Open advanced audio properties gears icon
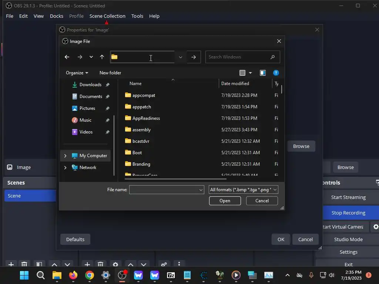Image resolution: width=379 pixels, height=284 pixels. tap(164, 264)
